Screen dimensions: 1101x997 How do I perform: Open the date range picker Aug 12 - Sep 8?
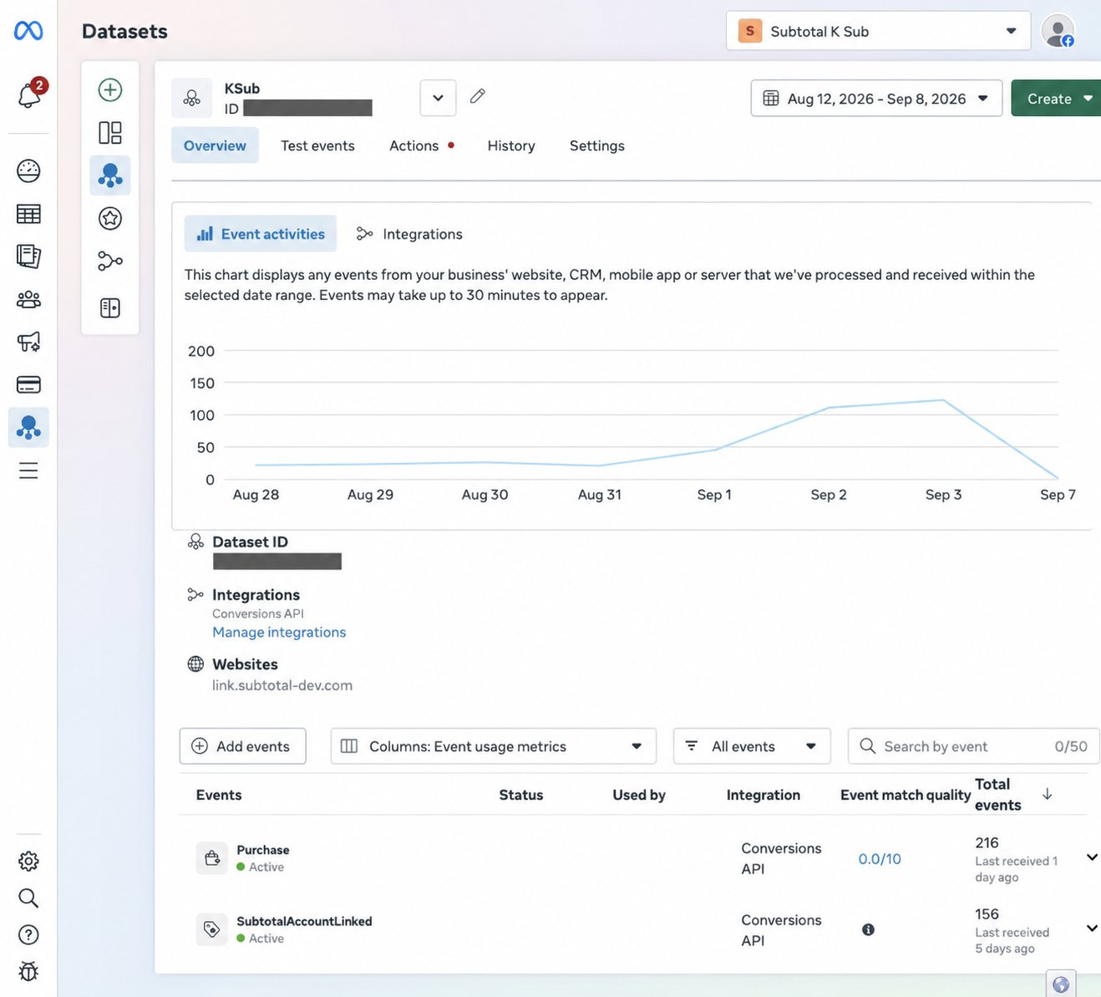(x=876, y=98)
